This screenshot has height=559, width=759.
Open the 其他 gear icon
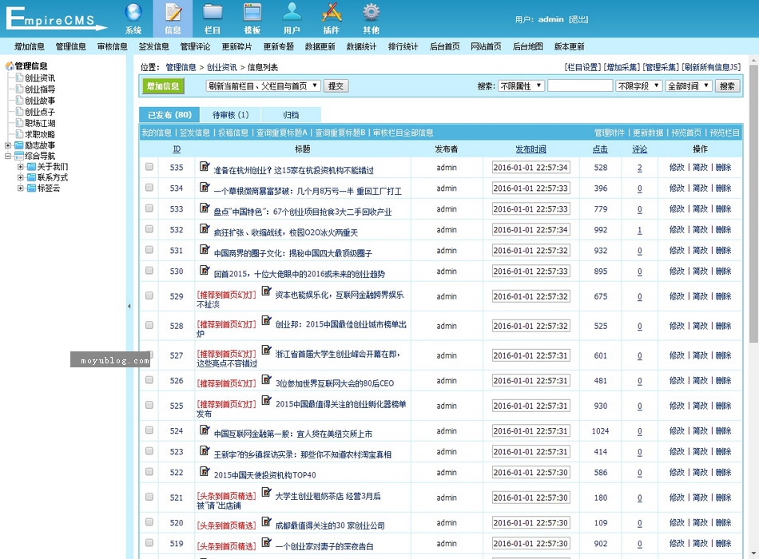[x=372, y=13]
